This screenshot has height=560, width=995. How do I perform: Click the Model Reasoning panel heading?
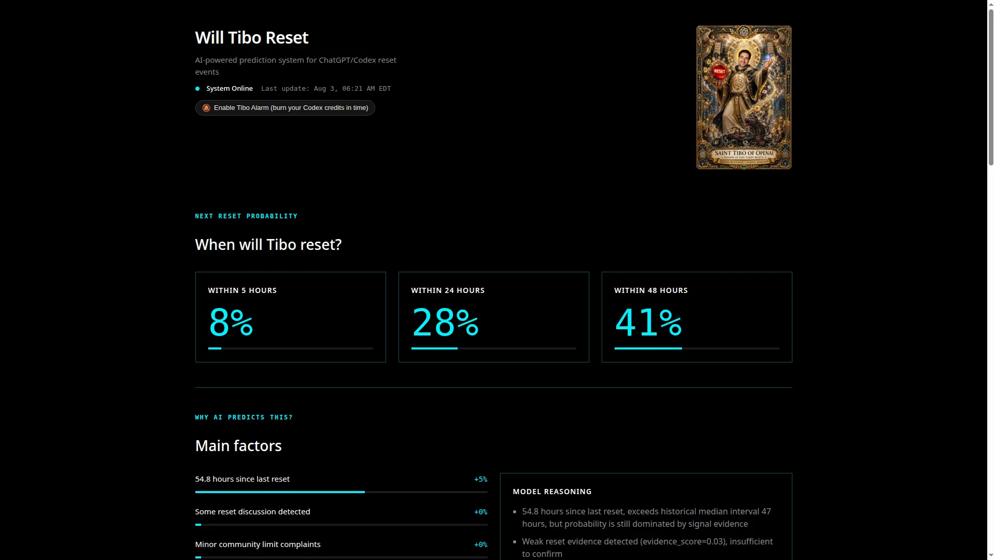click(x=552, y=492)
